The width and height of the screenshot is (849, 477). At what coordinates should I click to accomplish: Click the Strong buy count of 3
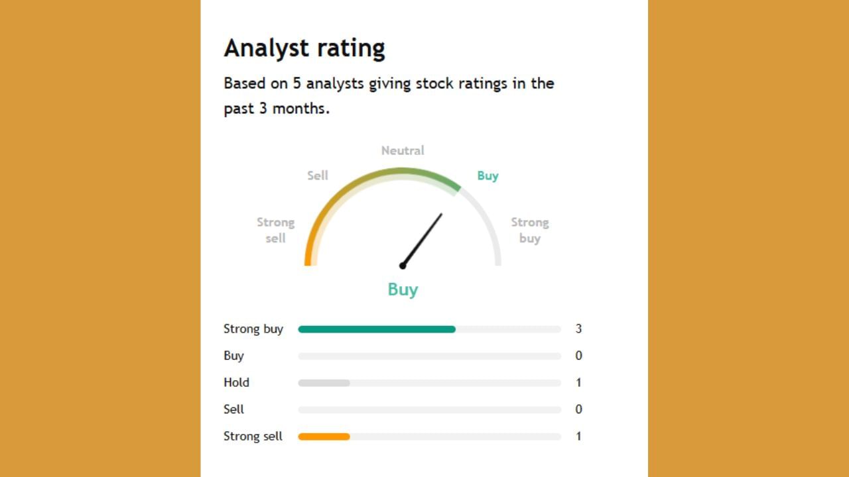[578, 329]
